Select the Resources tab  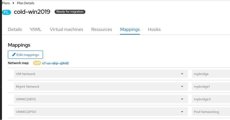102,30
